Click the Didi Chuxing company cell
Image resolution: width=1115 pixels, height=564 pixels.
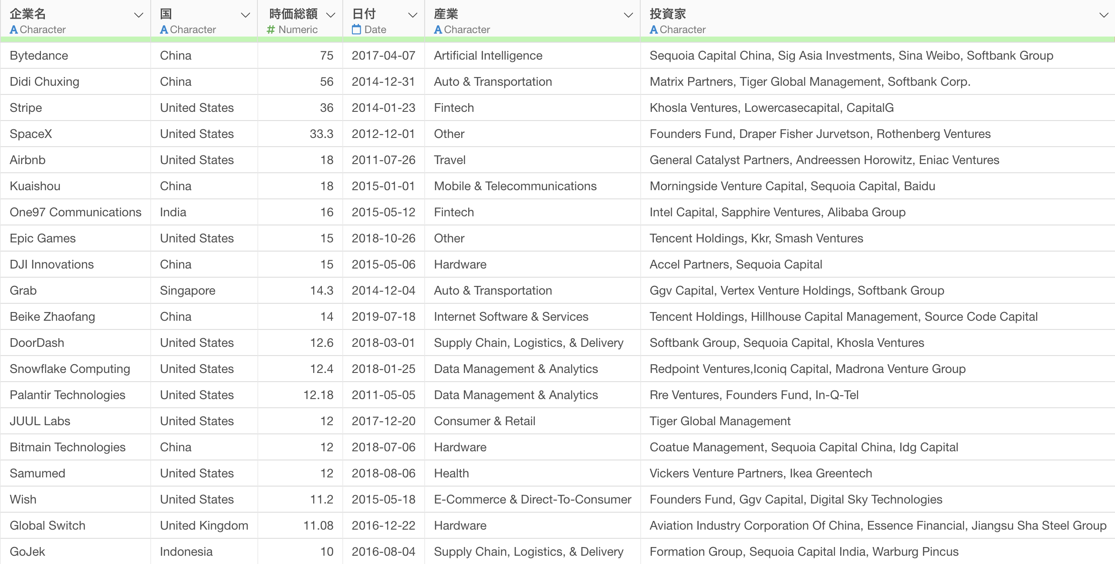75,82
